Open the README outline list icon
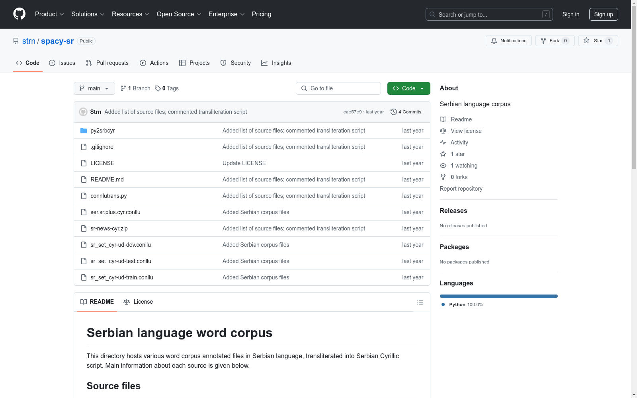The image size is (637, 398). pyautogui.click(x=420, y=302)
